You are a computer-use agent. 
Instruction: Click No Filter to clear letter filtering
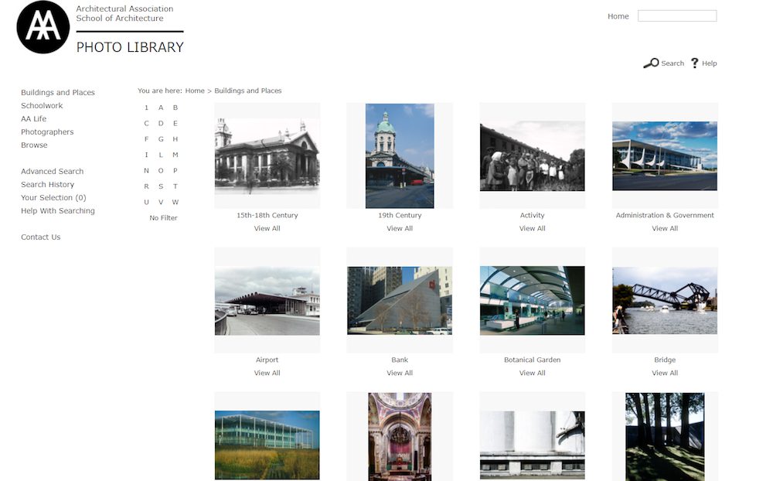tap(163, 217)
